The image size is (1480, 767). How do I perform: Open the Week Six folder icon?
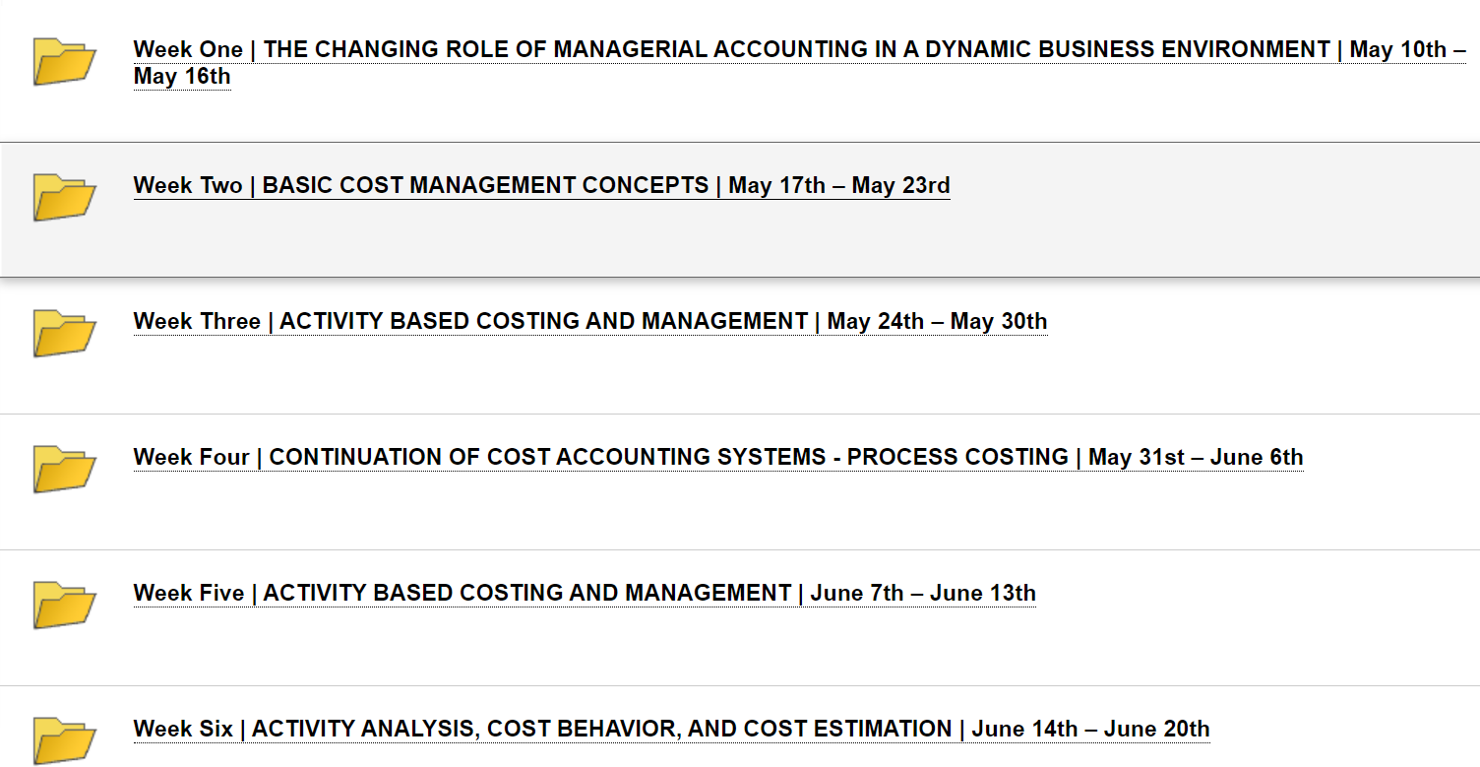click(64, 740)
